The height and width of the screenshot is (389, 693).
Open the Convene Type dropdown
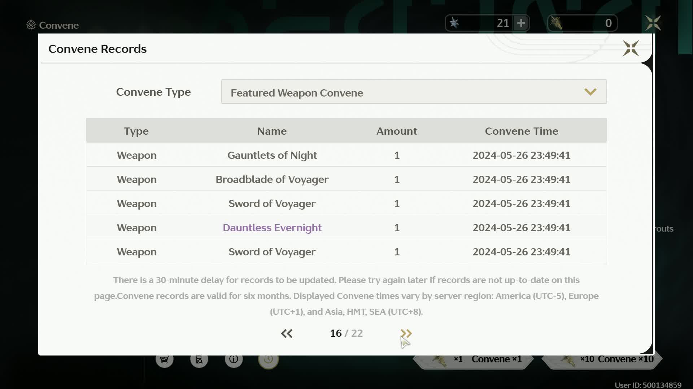(x=414, y=92)
